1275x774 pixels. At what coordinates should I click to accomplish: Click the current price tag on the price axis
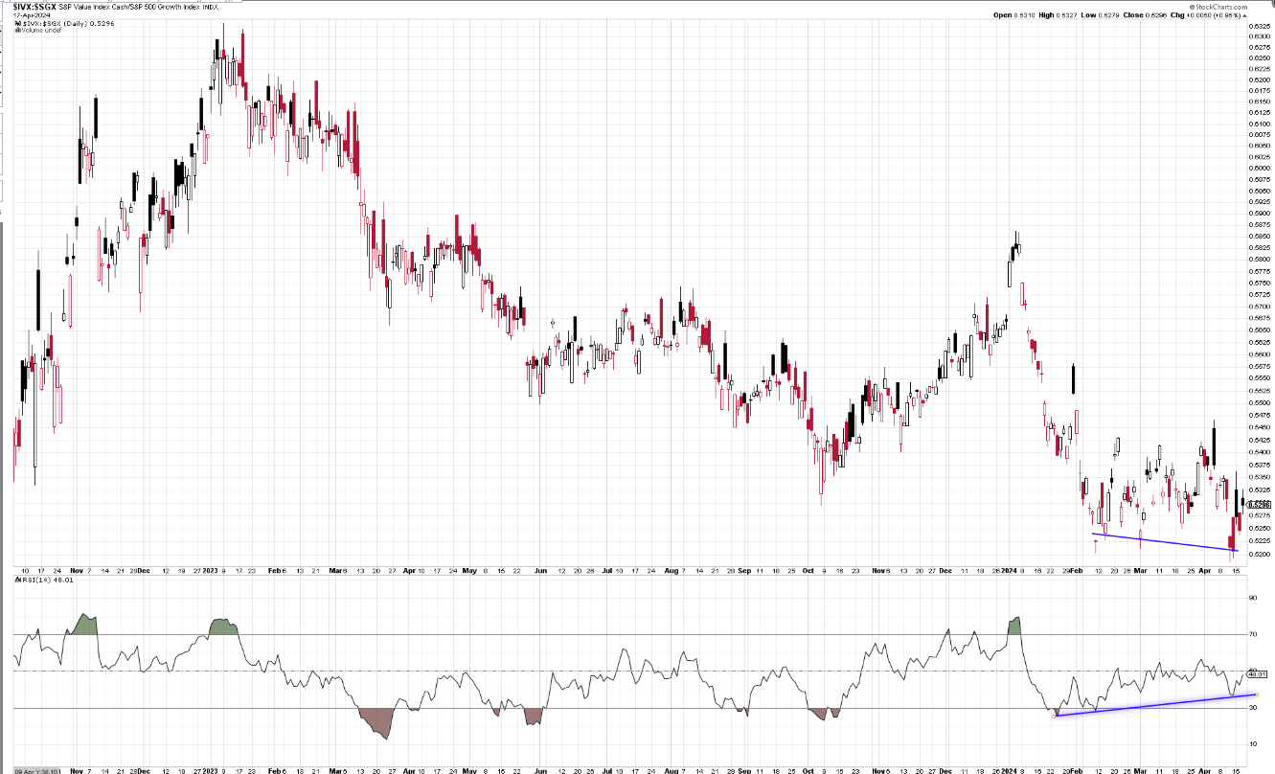[x=1260, y=505]
